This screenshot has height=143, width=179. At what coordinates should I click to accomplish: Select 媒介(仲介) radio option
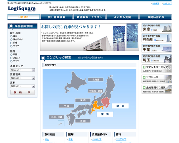pos(11,40)
